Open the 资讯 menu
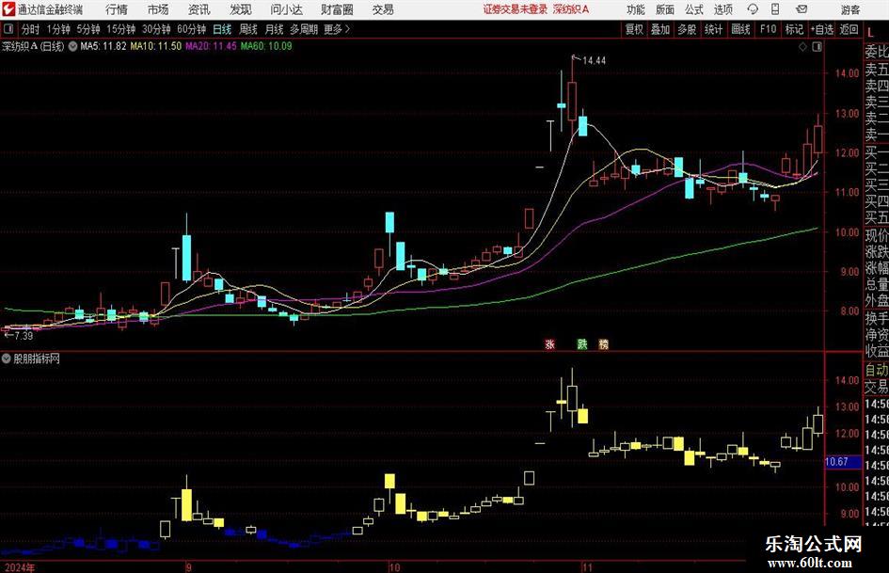This screenshot has width=889, height=573. tap(199, 9)
